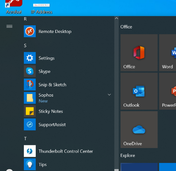This screenshot has width=176, height=171.
Task: Select the IP Address desktop shortcut
Action: [x=42, y=9]
